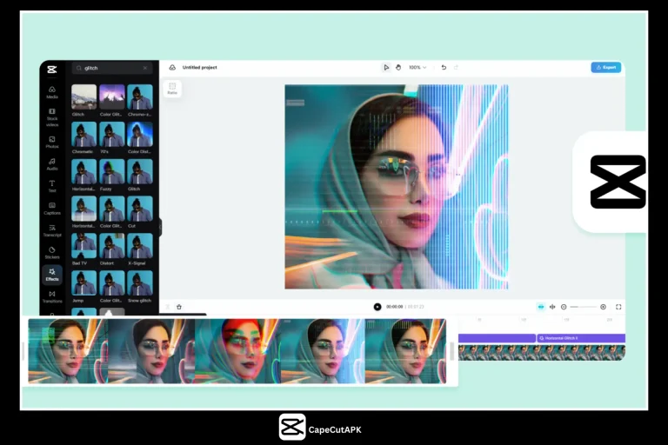The width and height of the screenshot is (668, 445).
Task: Open the Transcript panel
Action: (52, 231)
